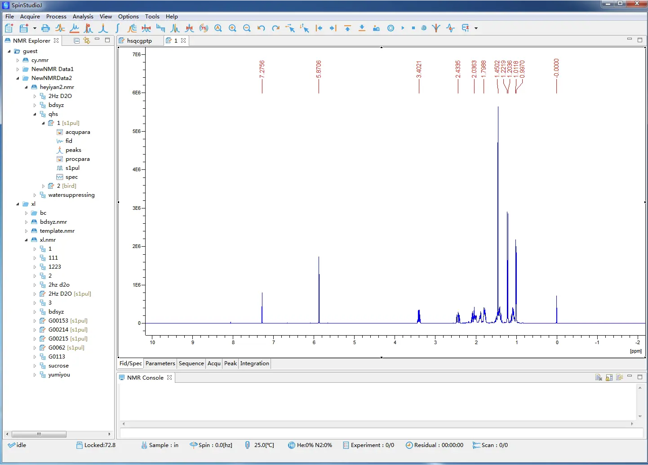
Task: Click the T1 relaxation icon
Action: (x=204, y=28)
